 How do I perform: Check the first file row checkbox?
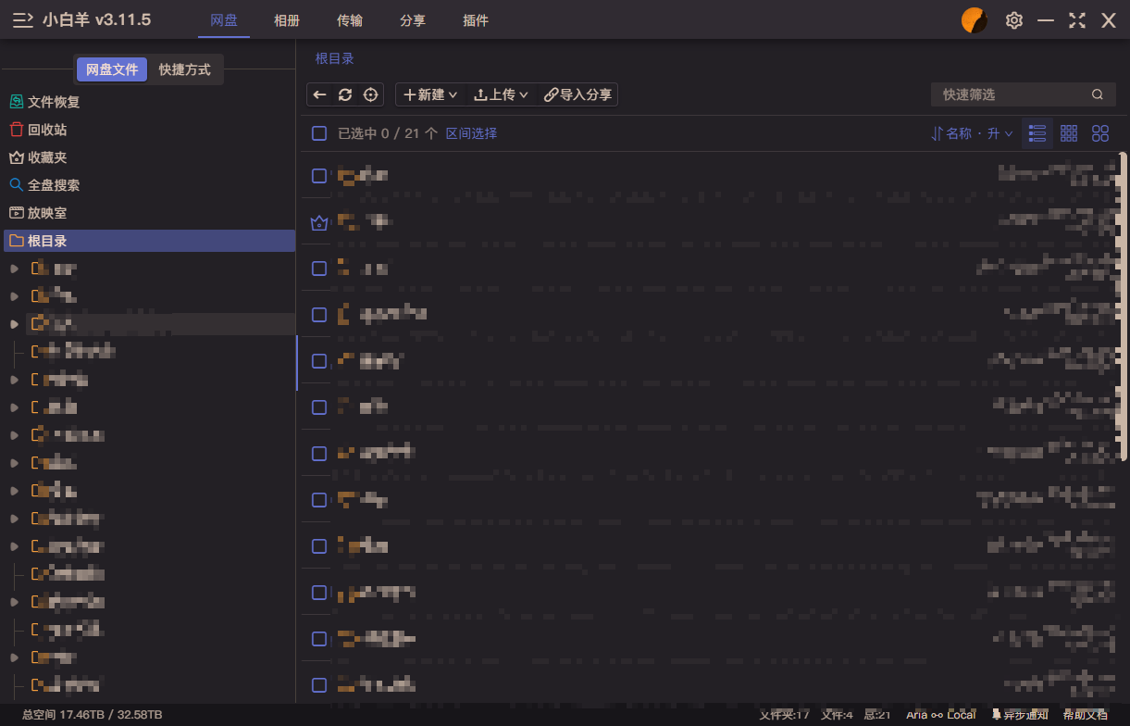pos(319,176)
